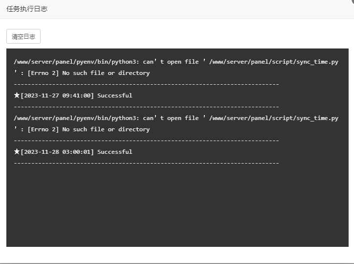Click first python3 can't open file error line
This screenshot has width=354, height=264.
click(176, 62)
